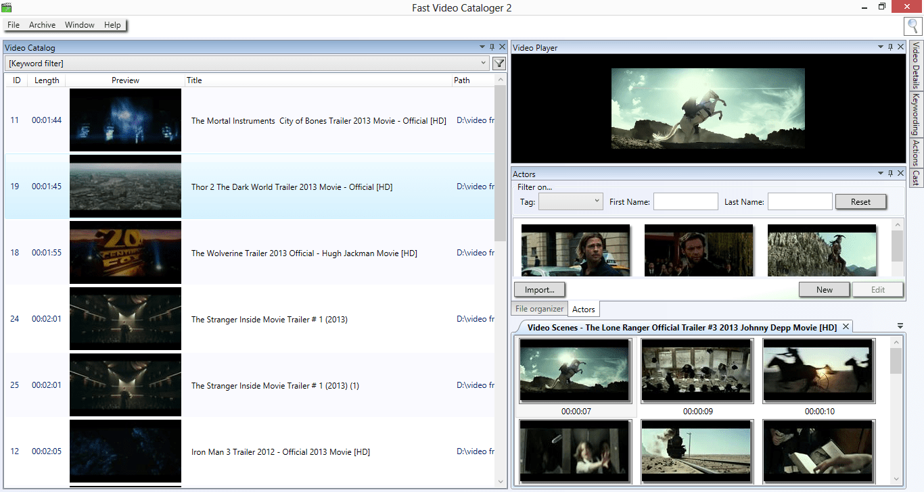Click the catalog row with ID 24
This screenshot has width=924, height=492.
click(250, 319)
